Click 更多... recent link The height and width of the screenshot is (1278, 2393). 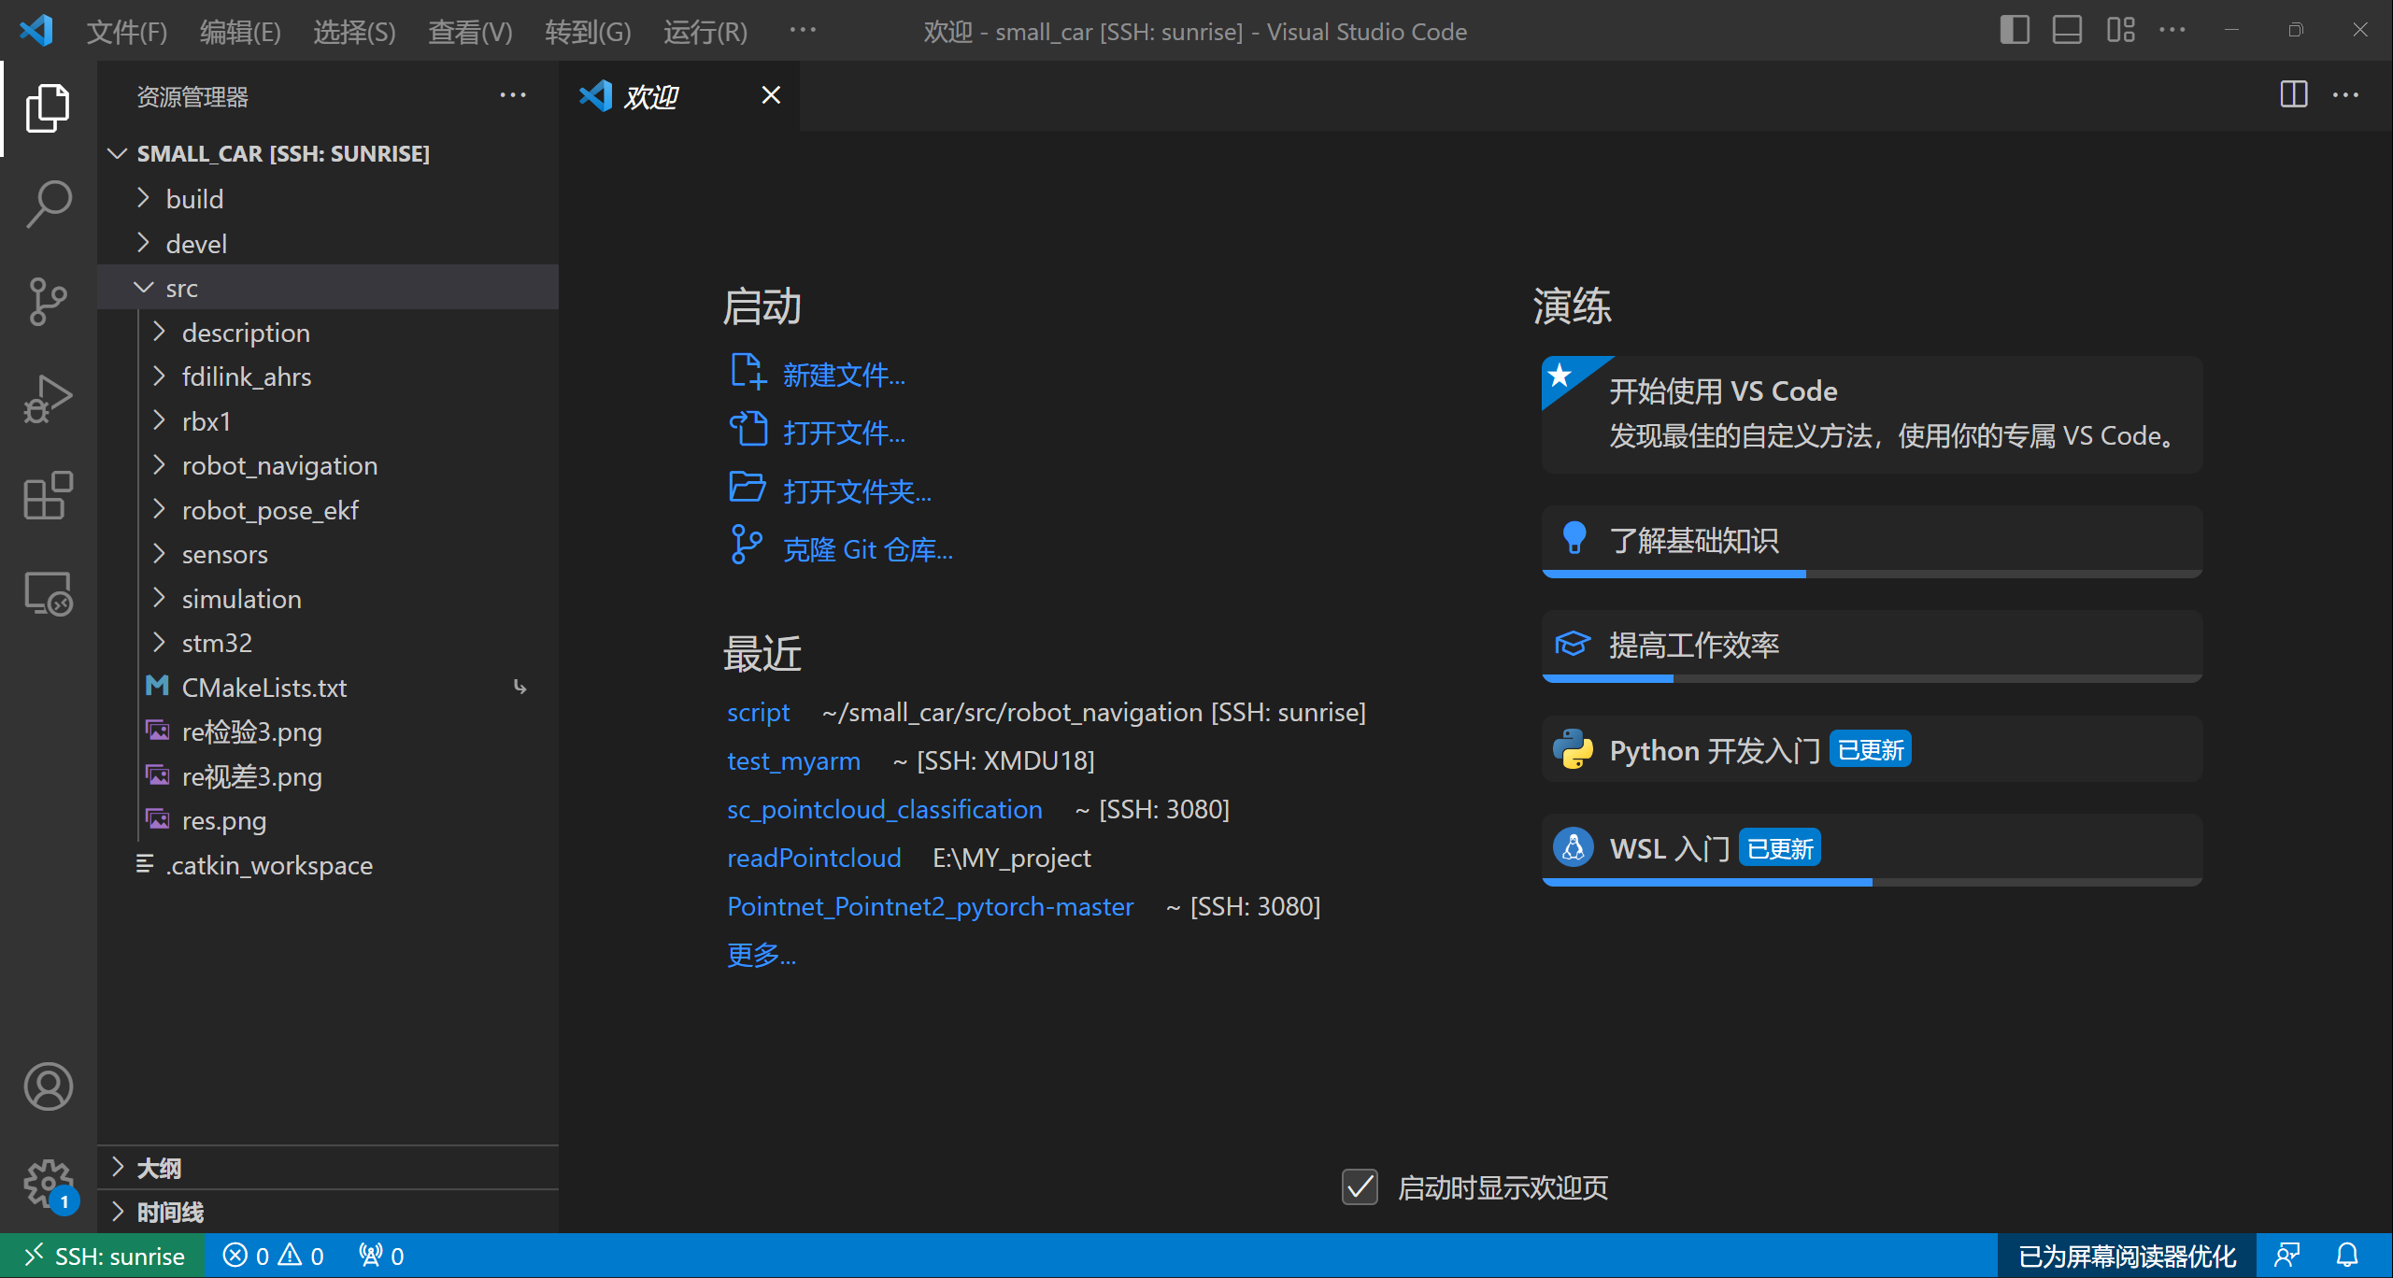tap(762, 955)
